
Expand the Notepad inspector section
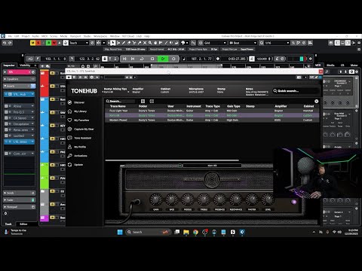point(19,207)
